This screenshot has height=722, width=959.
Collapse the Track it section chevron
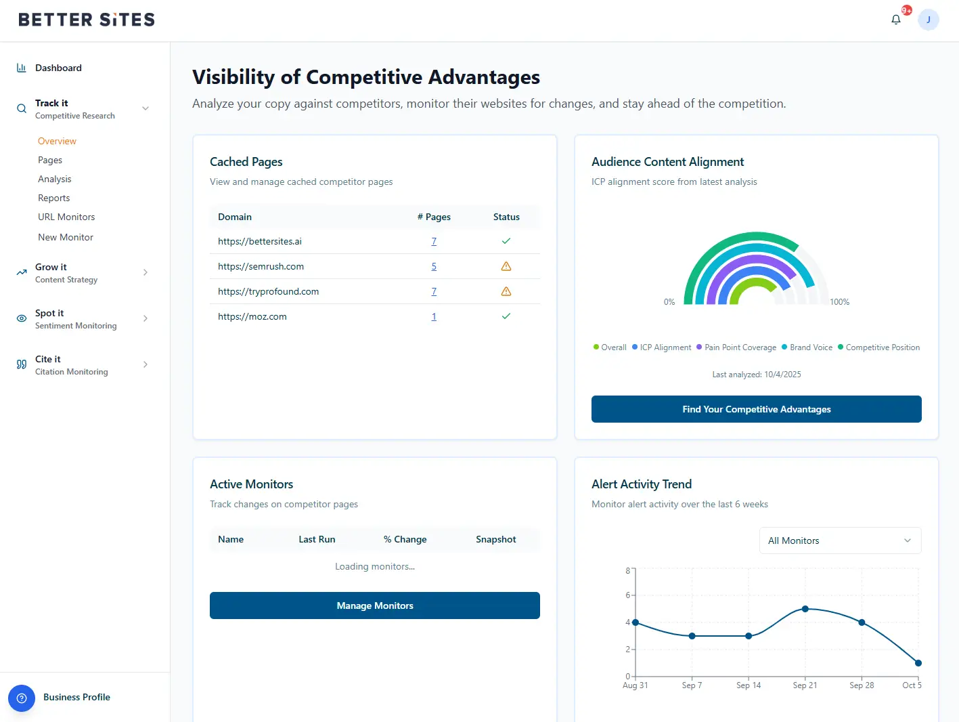(146, 108)
